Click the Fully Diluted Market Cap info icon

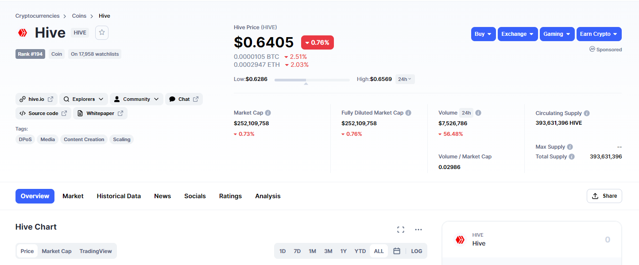tap(408, 113)
